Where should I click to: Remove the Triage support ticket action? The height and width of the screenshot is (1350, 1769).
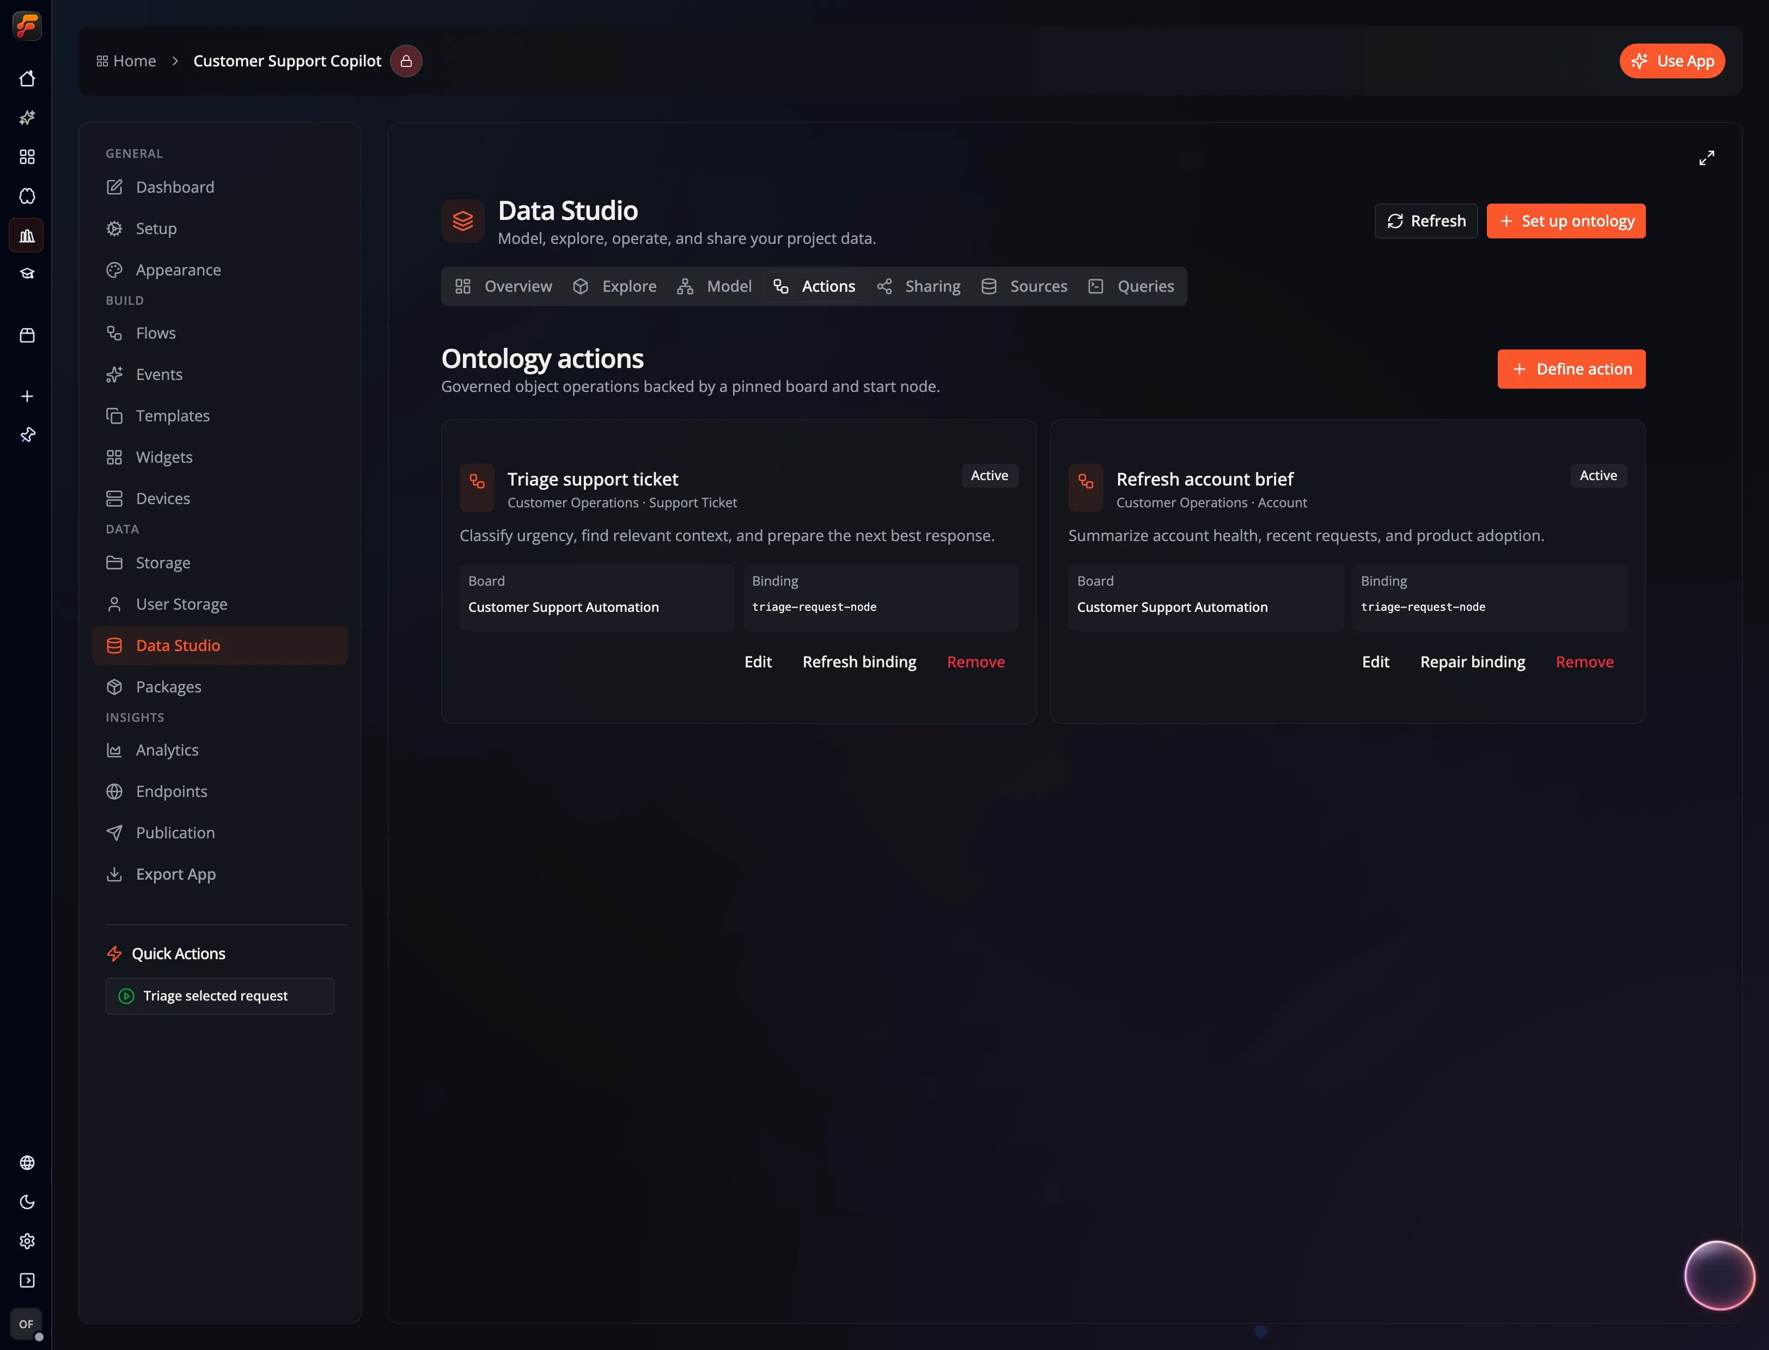pos(975,662)
